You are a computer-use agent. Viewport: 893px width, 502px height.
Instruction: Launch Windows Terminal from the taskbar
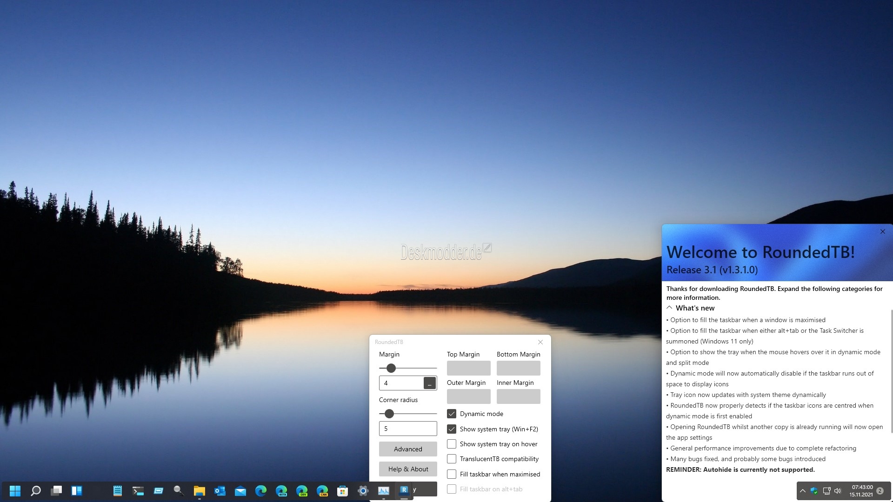point(138,491)
